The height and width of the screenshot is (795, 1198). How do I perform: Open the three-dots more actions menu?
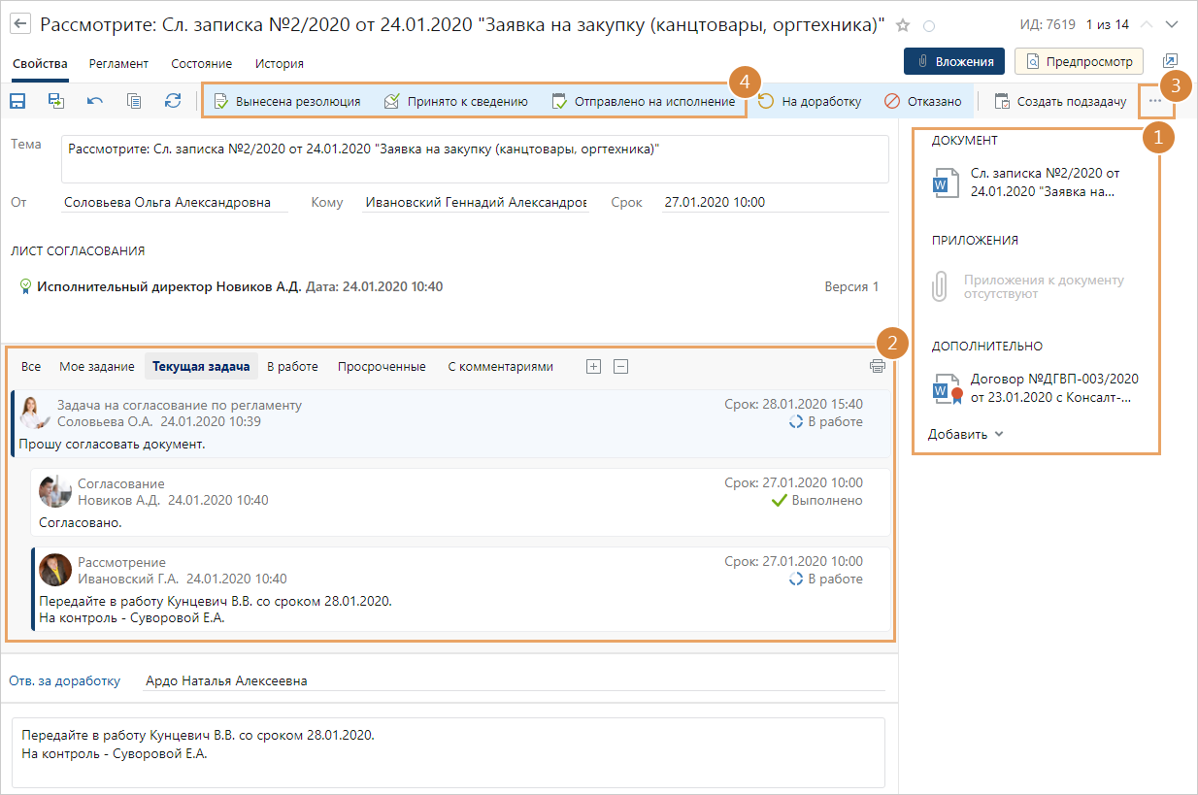1154,101
